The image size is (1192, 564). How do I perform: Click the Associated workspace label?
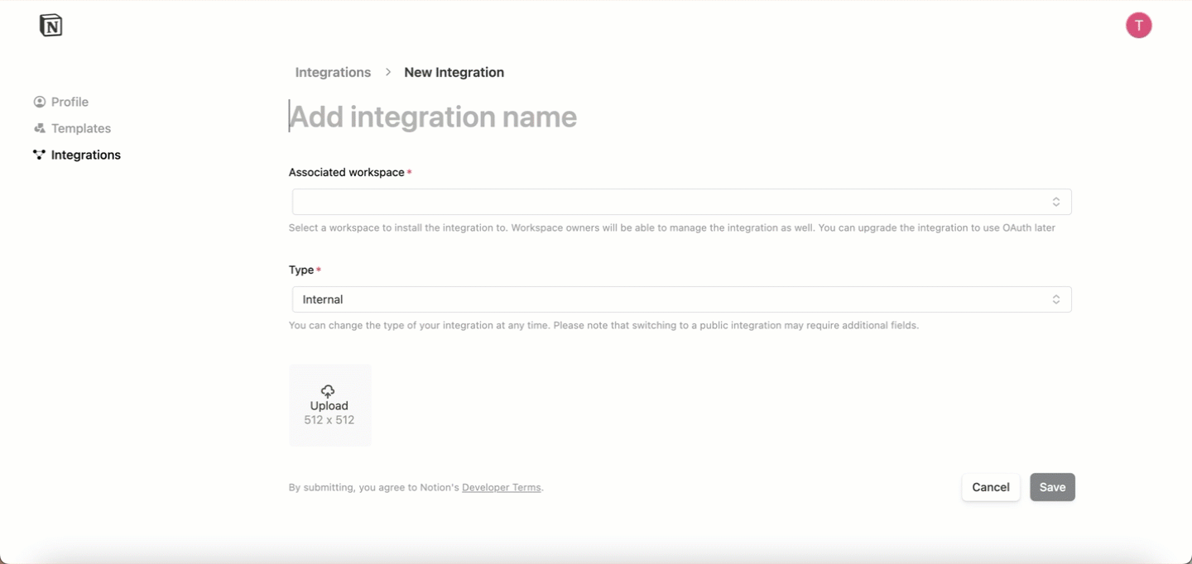(347, 172)
